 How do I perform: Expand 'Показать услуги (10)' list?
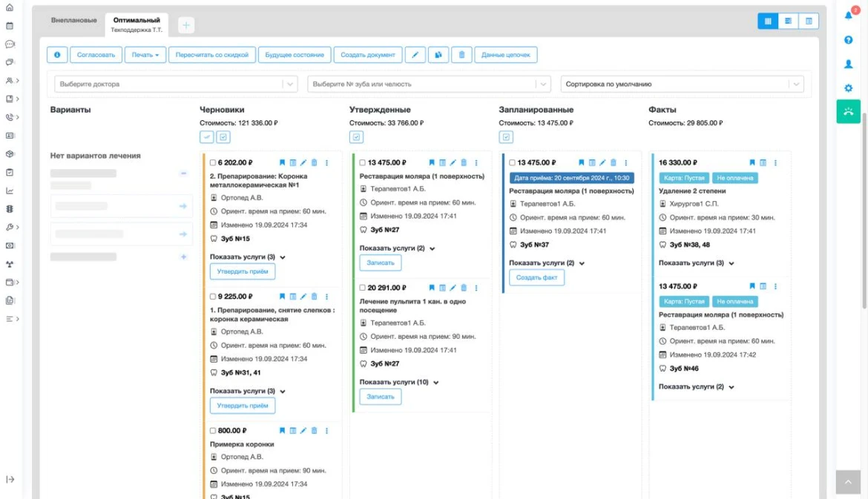point(399,383)
